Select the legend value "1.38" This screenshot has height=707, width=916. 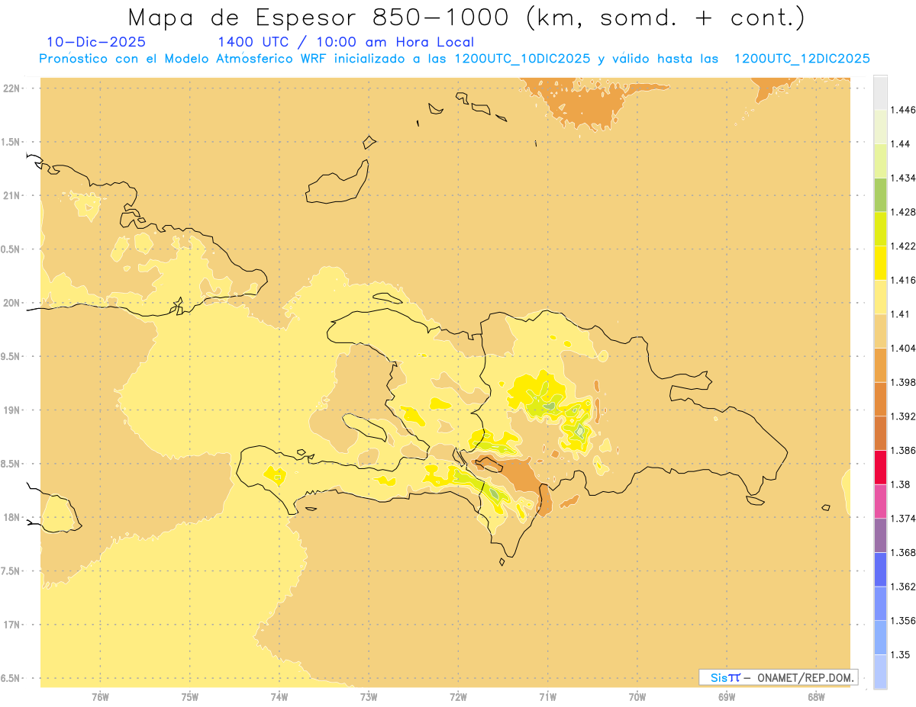[x=900, y=484]
